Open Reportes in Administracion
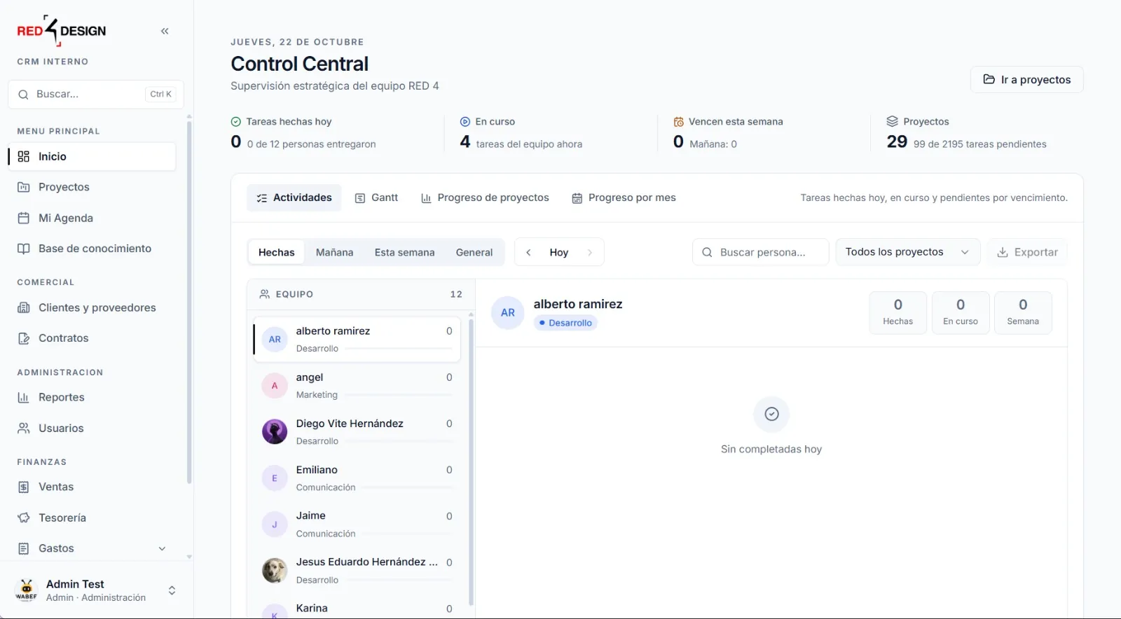 coord(92,397)
